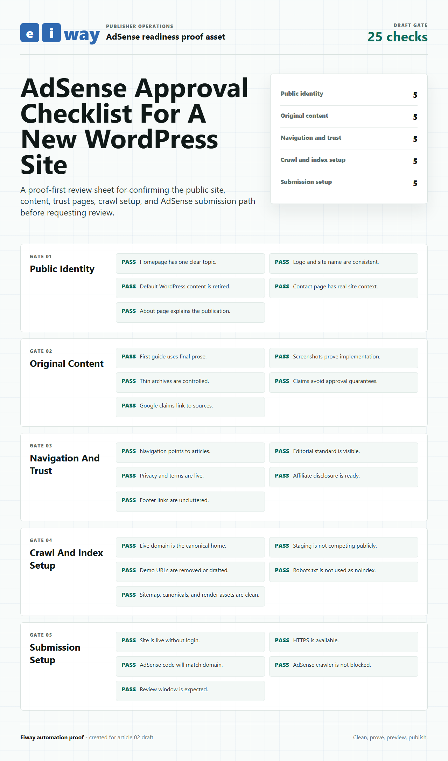Click 'Eiway automation proof' footer text
The width and height of the screenshot is (448, 761).
(x=52, y=737)
